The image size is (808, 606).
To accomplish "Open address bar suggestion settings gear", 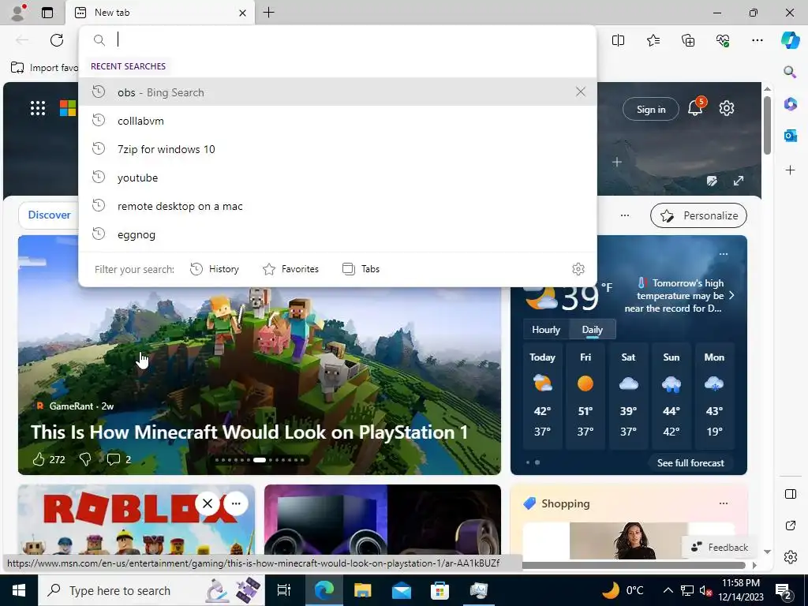I will pyautogui.click(x=578, y=269).
